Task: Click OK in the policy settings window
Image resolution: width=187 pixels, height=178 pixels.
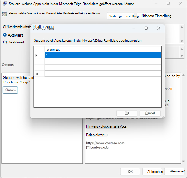Action: 130,171
